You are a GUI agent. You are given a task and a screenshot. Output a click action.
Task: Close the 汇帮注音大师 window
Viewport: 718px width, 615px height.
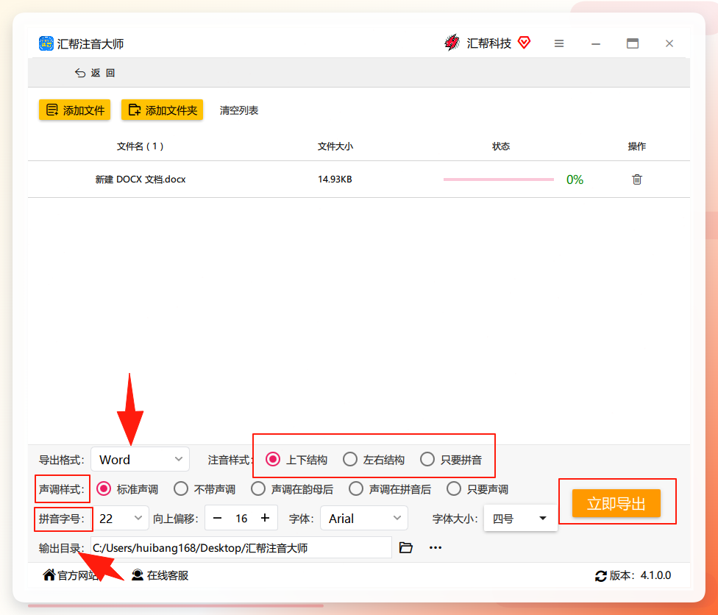(x=669, y=43)
